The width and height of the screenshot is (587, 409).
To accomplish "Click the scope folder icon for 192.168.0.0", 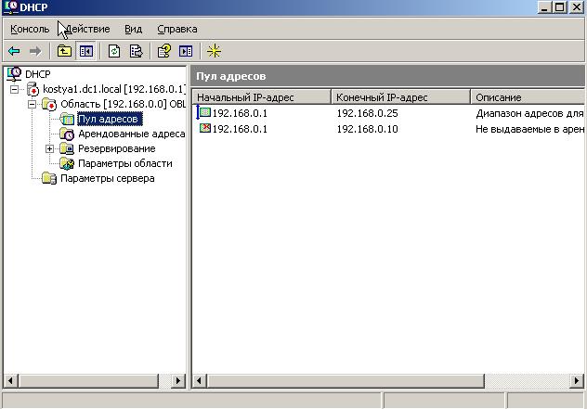I will click(49, 104).
